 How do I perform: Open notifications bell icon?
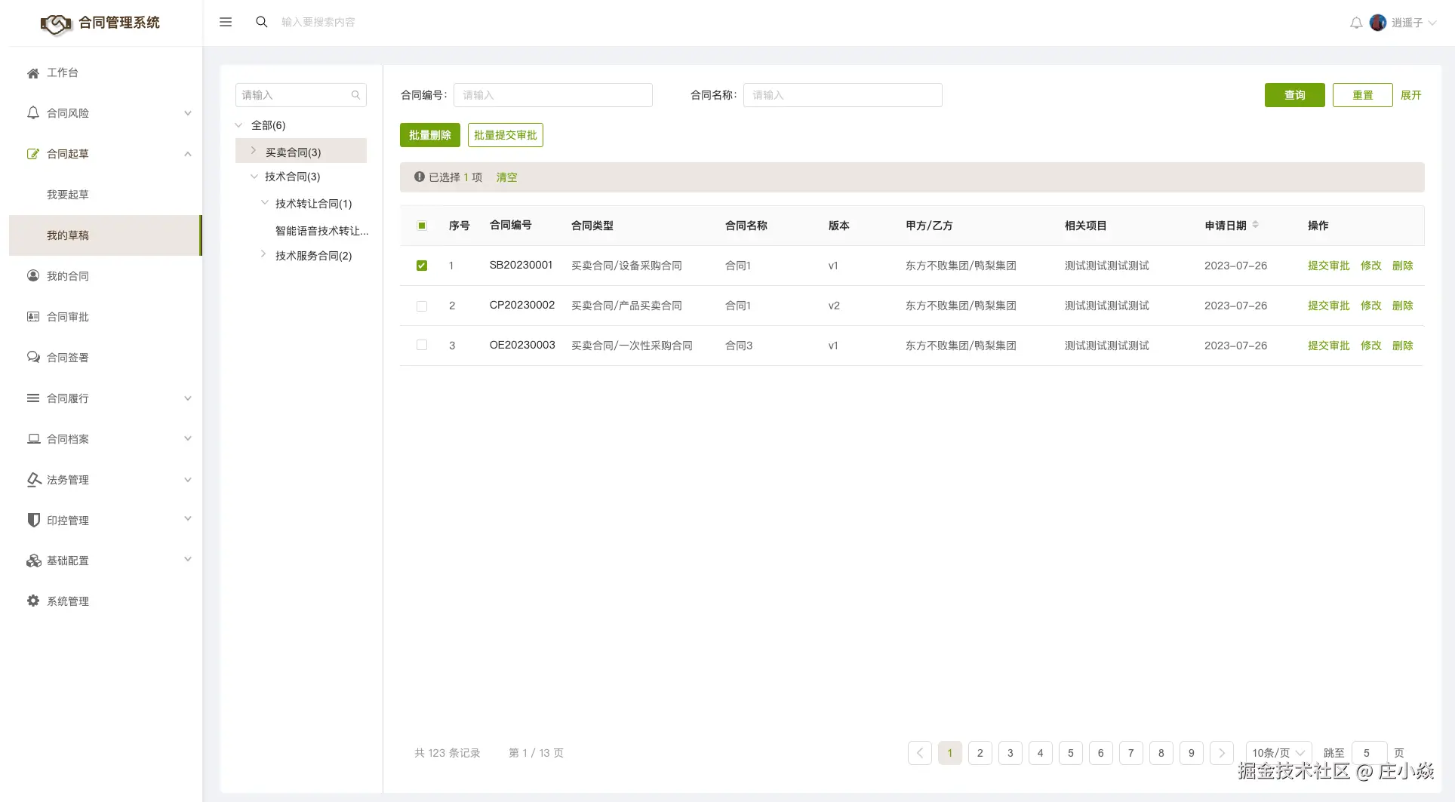(x=1356, y=23)
